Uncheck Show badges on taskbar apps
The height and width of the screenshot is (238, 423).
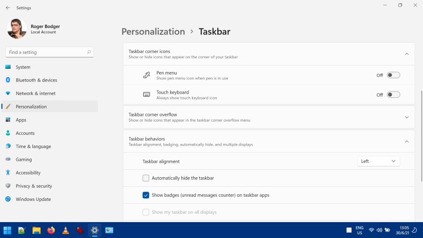[146, 195]
